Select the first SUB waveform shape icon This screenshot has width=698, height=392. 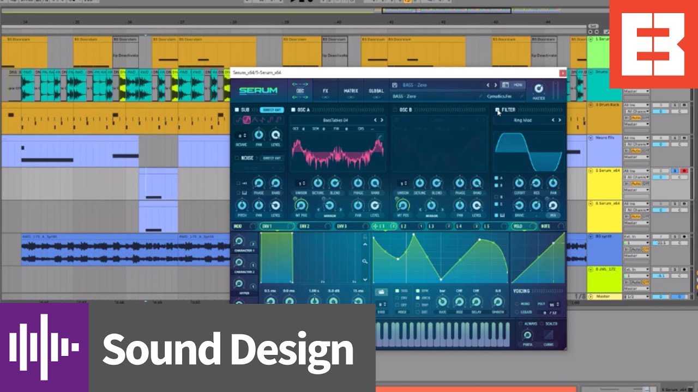coord(239,120)
